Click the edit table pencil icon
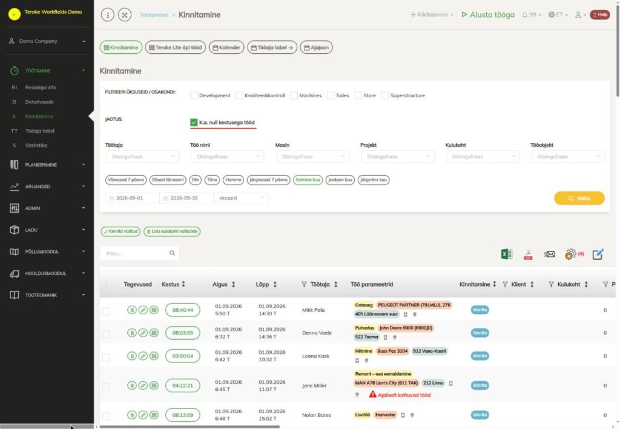620x429 pixels. (598, 254)
